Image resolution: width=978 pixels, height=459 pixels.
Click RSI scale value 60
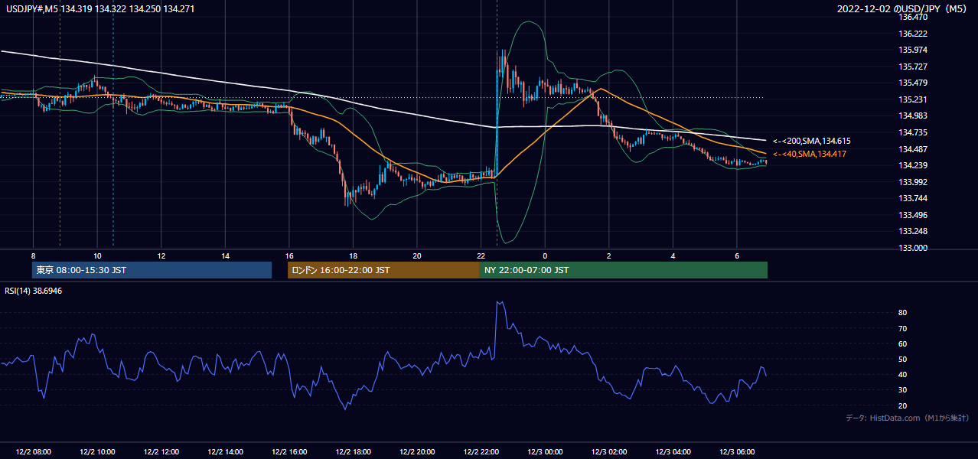point(903,343)
